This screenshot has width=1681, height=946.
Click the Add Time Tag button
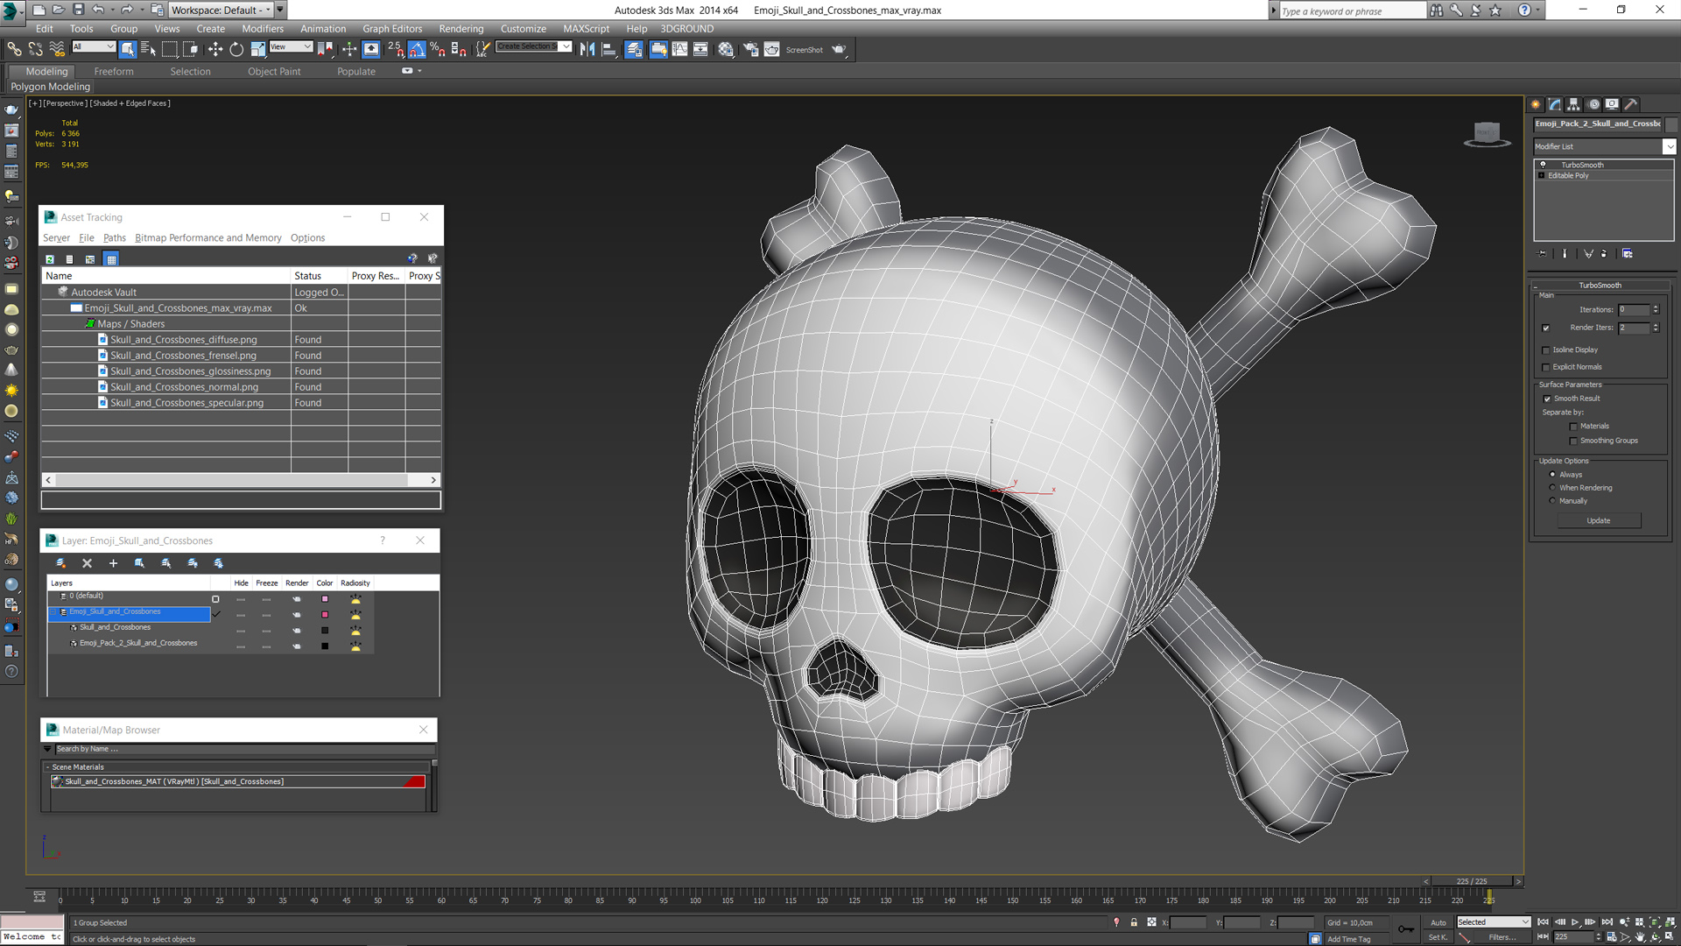pyautogui.click(x=1348, y=938)
